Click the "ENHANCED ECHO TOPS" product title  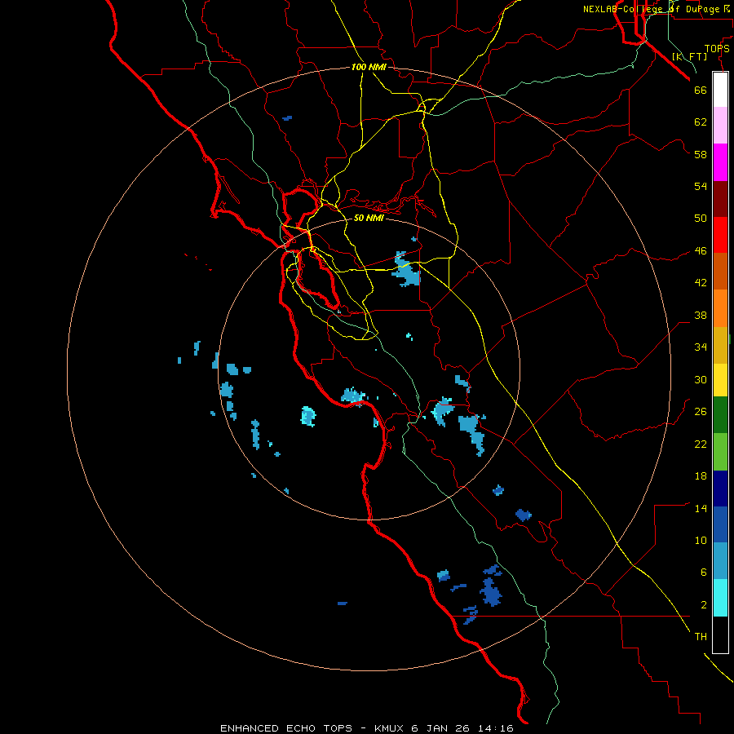click(286, 728)
